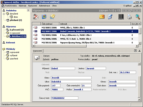
Task: Open the colored list sheet toolbar icon
Action: coord(44,17)
